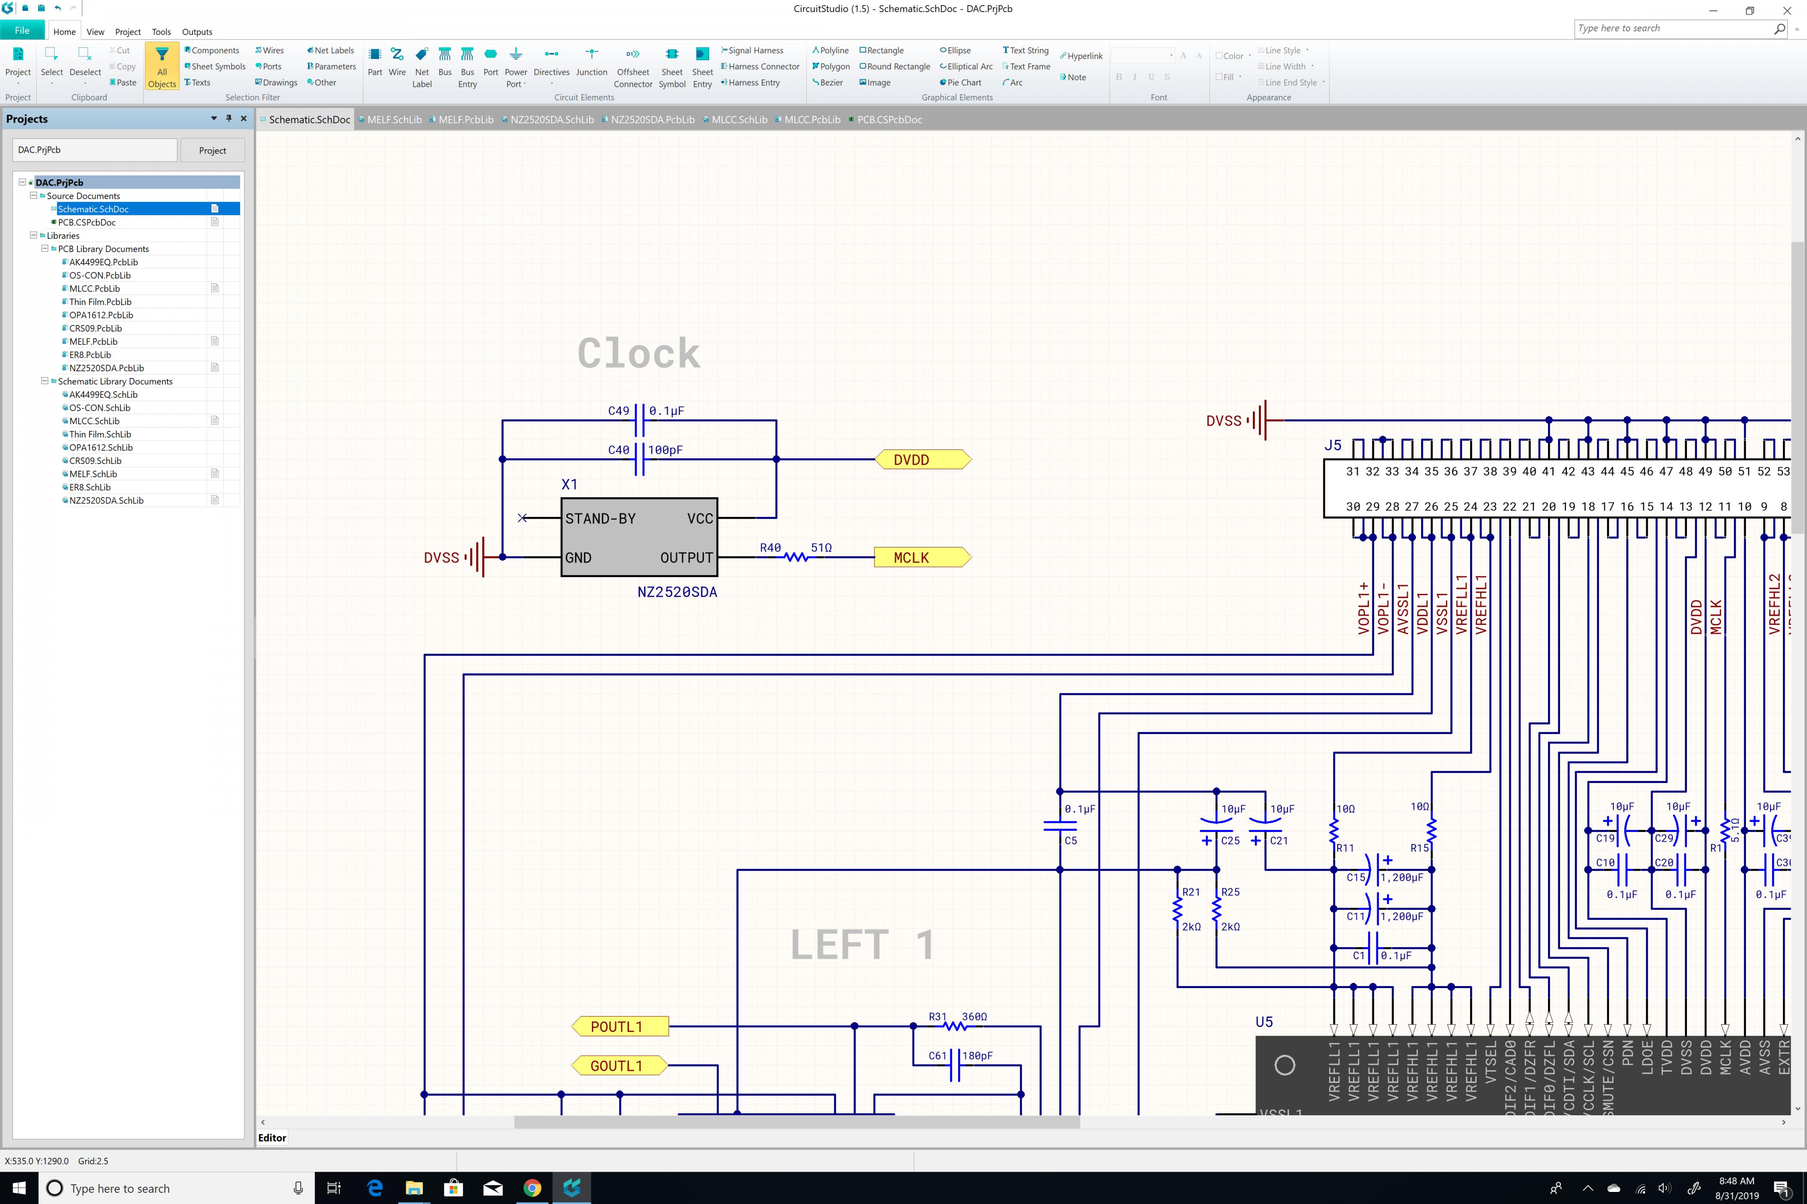Open PCB.CSPcbDoc in the project tree
Image resolution: width=1807 pixels, height=1204 pixels.
pyautogui.click(x=87, y=222)
